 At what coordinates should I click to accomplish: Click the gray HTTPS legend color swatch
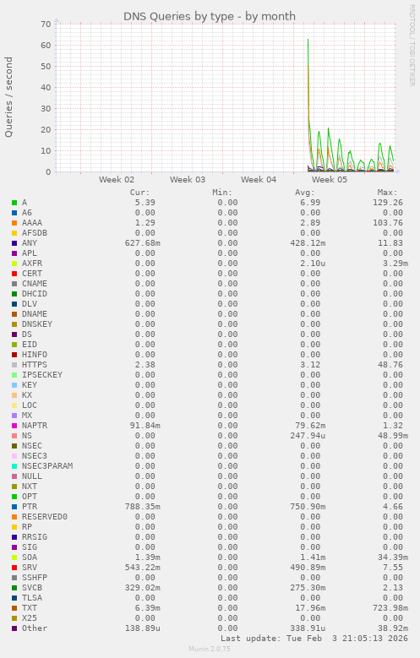pyautogui.click(x=14, y=365)
